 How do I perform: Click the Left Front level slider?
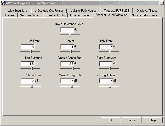click(x=31, y=52)
